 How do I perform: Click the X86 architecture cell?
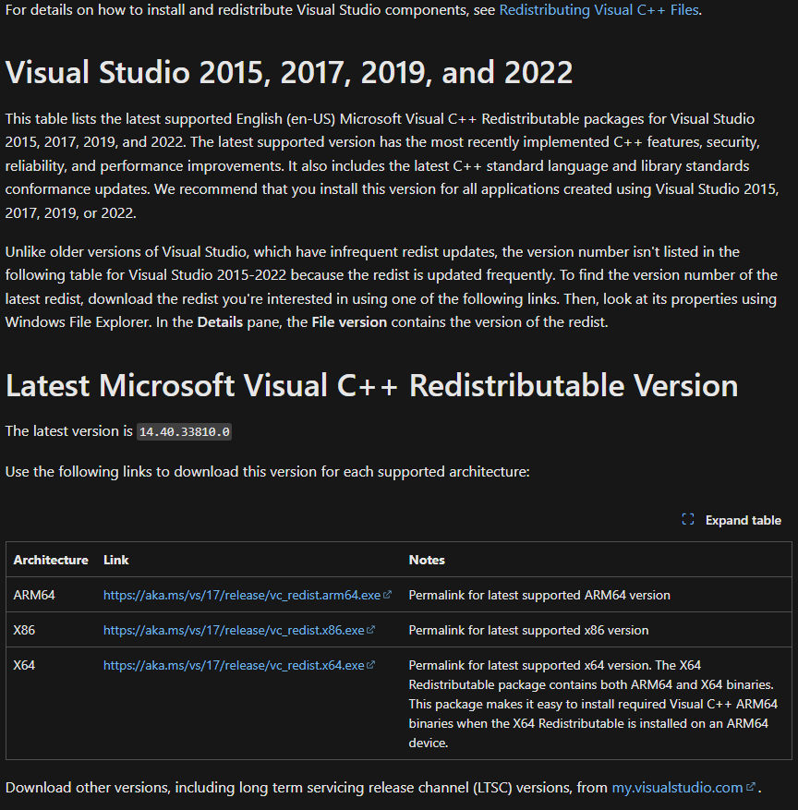coord(24,630)
